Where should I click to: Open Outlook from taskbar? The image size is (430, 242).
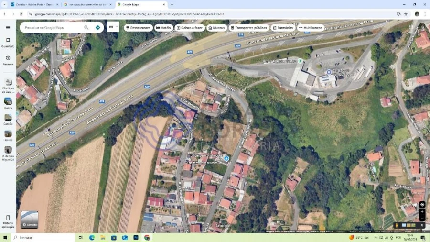tap(125, 238)
